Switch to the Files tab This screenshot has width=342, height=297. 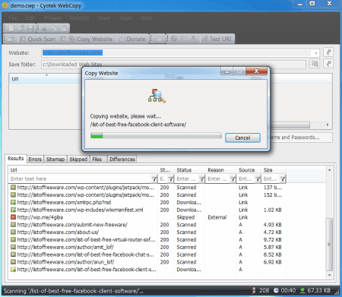97,160
